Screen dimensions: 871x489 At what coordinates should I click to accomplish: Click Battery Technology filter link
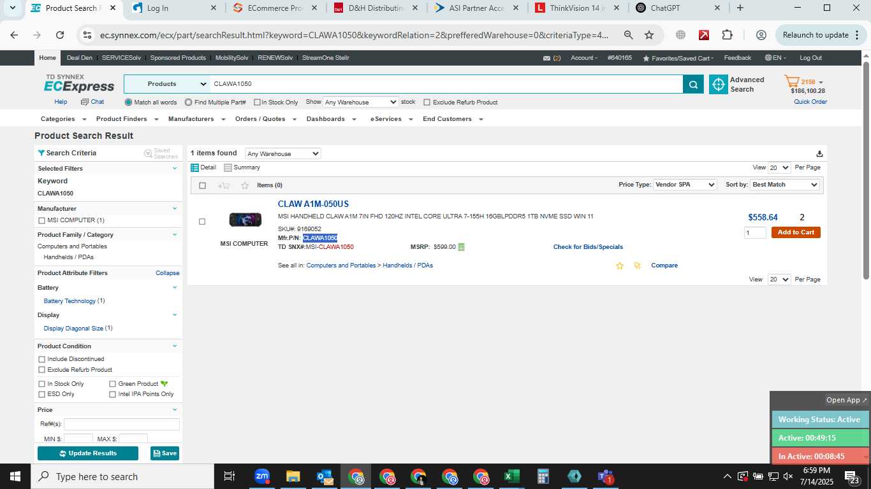point(70,301)
